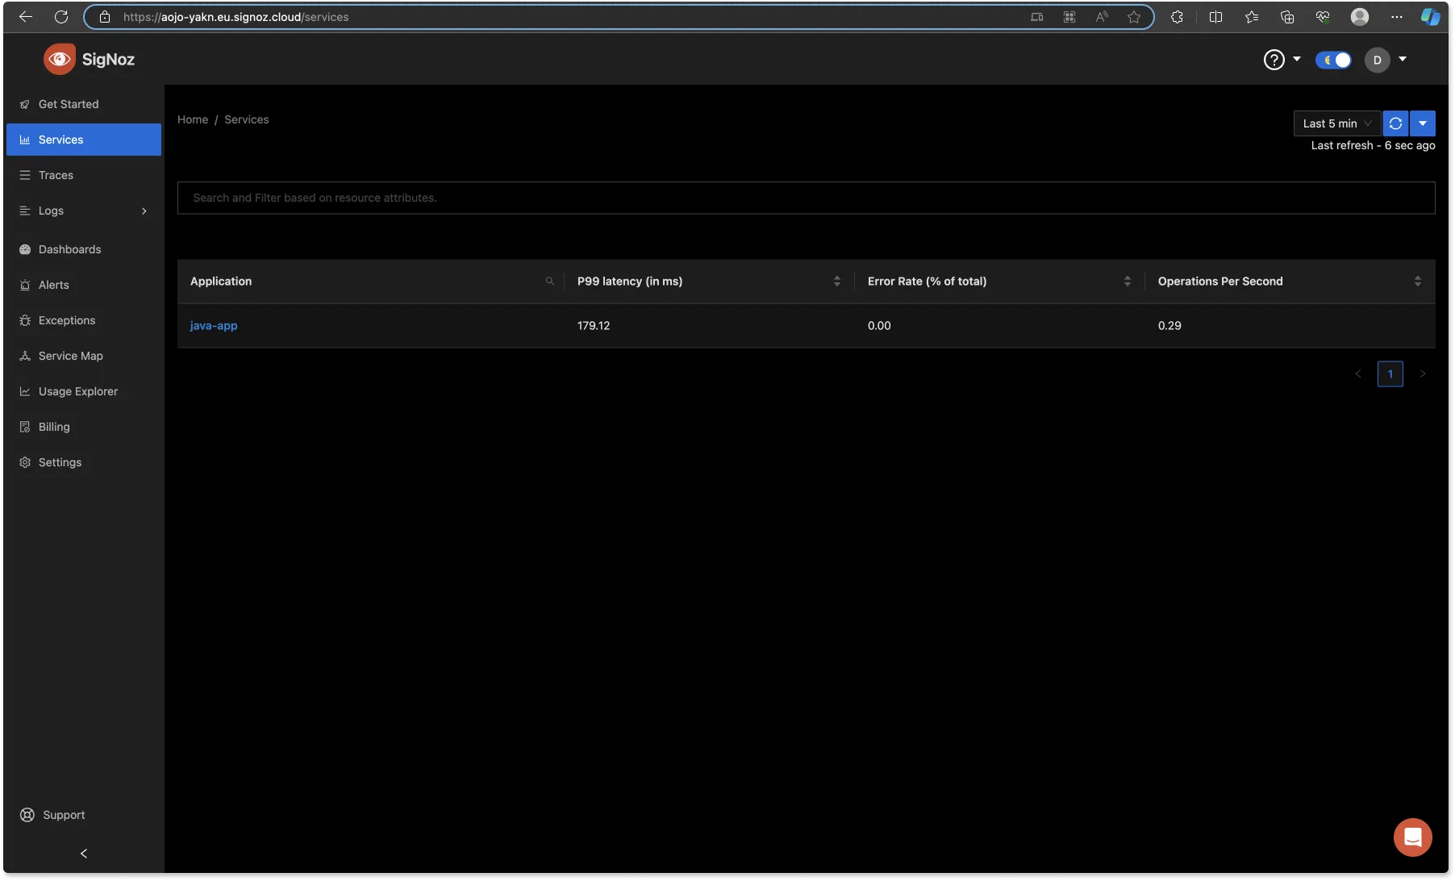The height and width of the screenshot is (881, 1455).
Task: View site information lock icon
Action: click(x=105, y=17)
